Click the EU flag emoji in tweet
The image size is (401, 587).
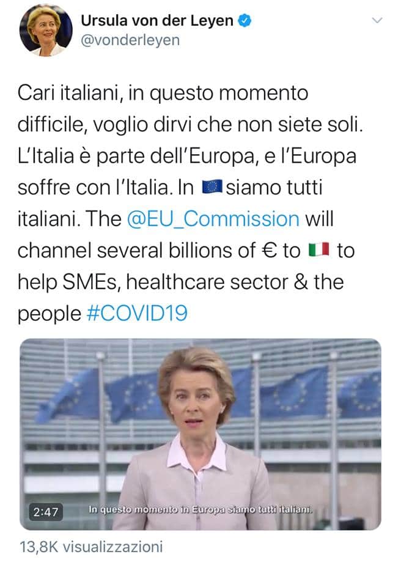(x=212, y=187)
